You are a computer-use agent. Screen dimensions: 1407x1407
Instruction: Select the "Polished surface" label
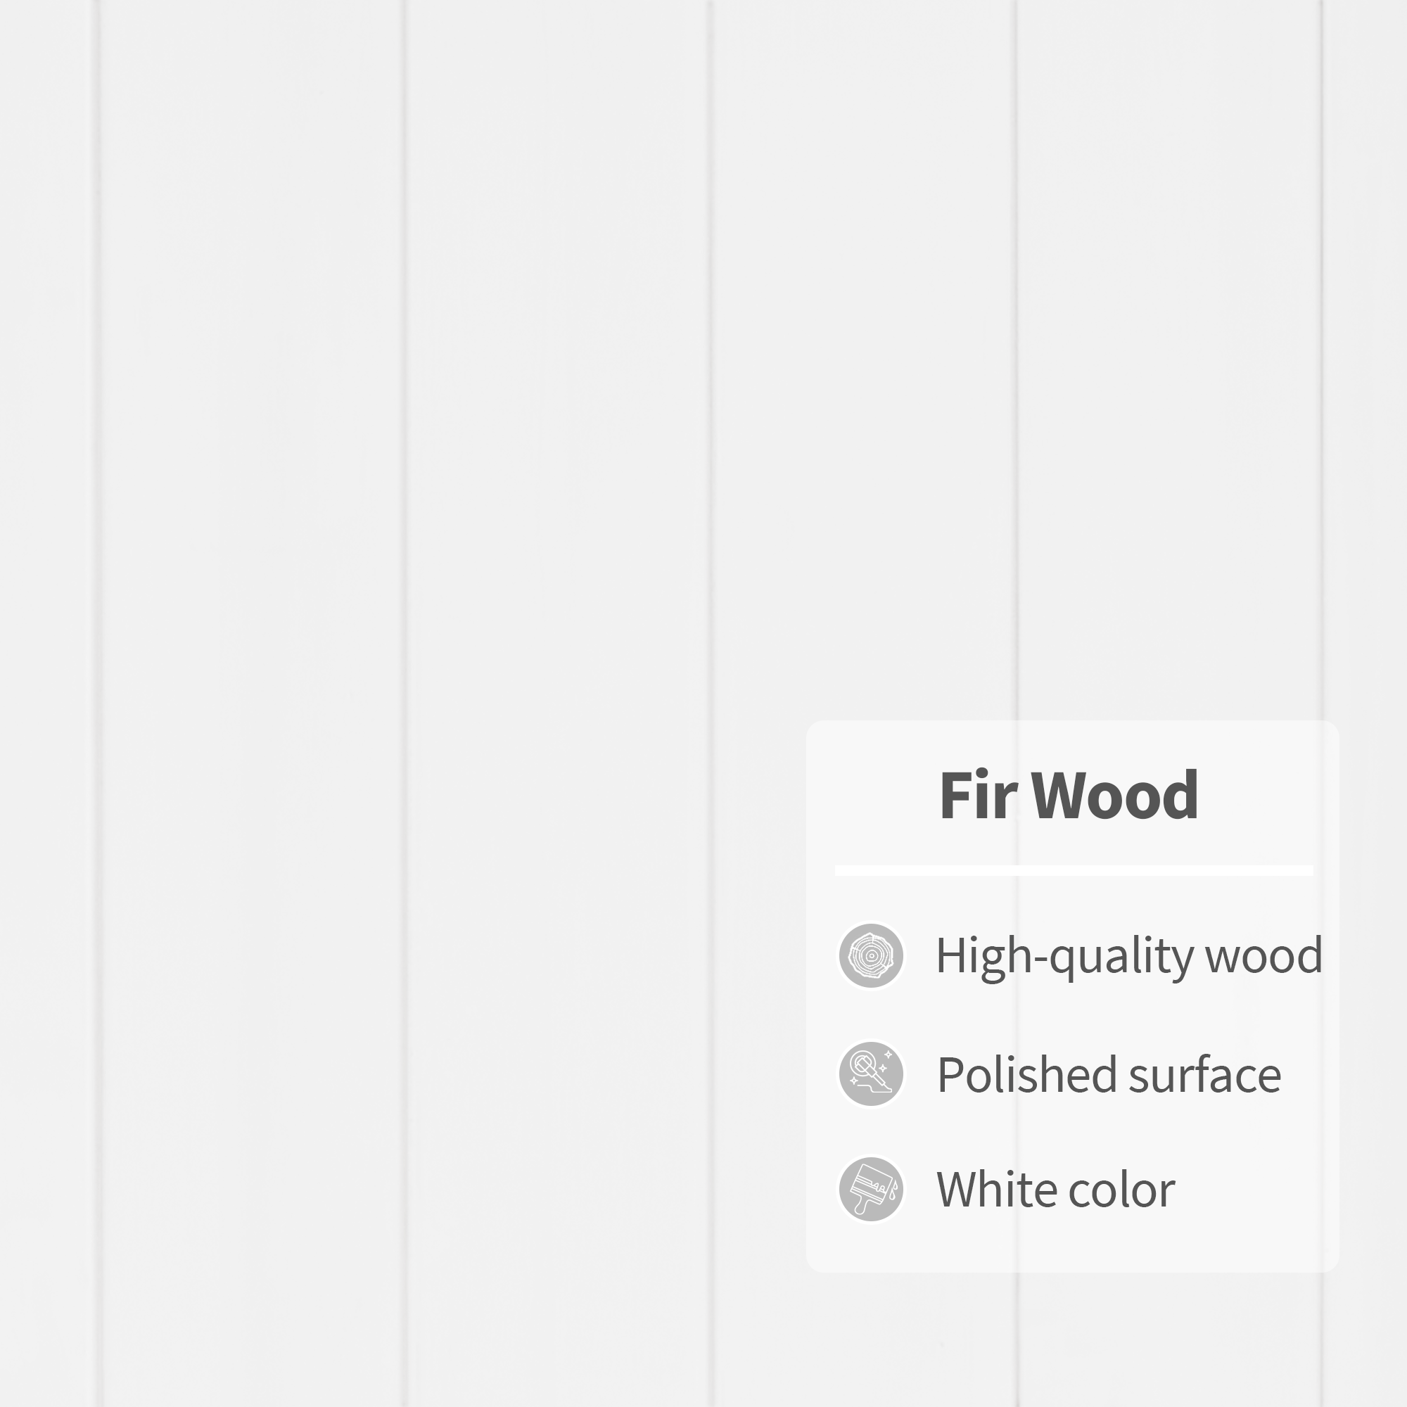point(1109,1074)
